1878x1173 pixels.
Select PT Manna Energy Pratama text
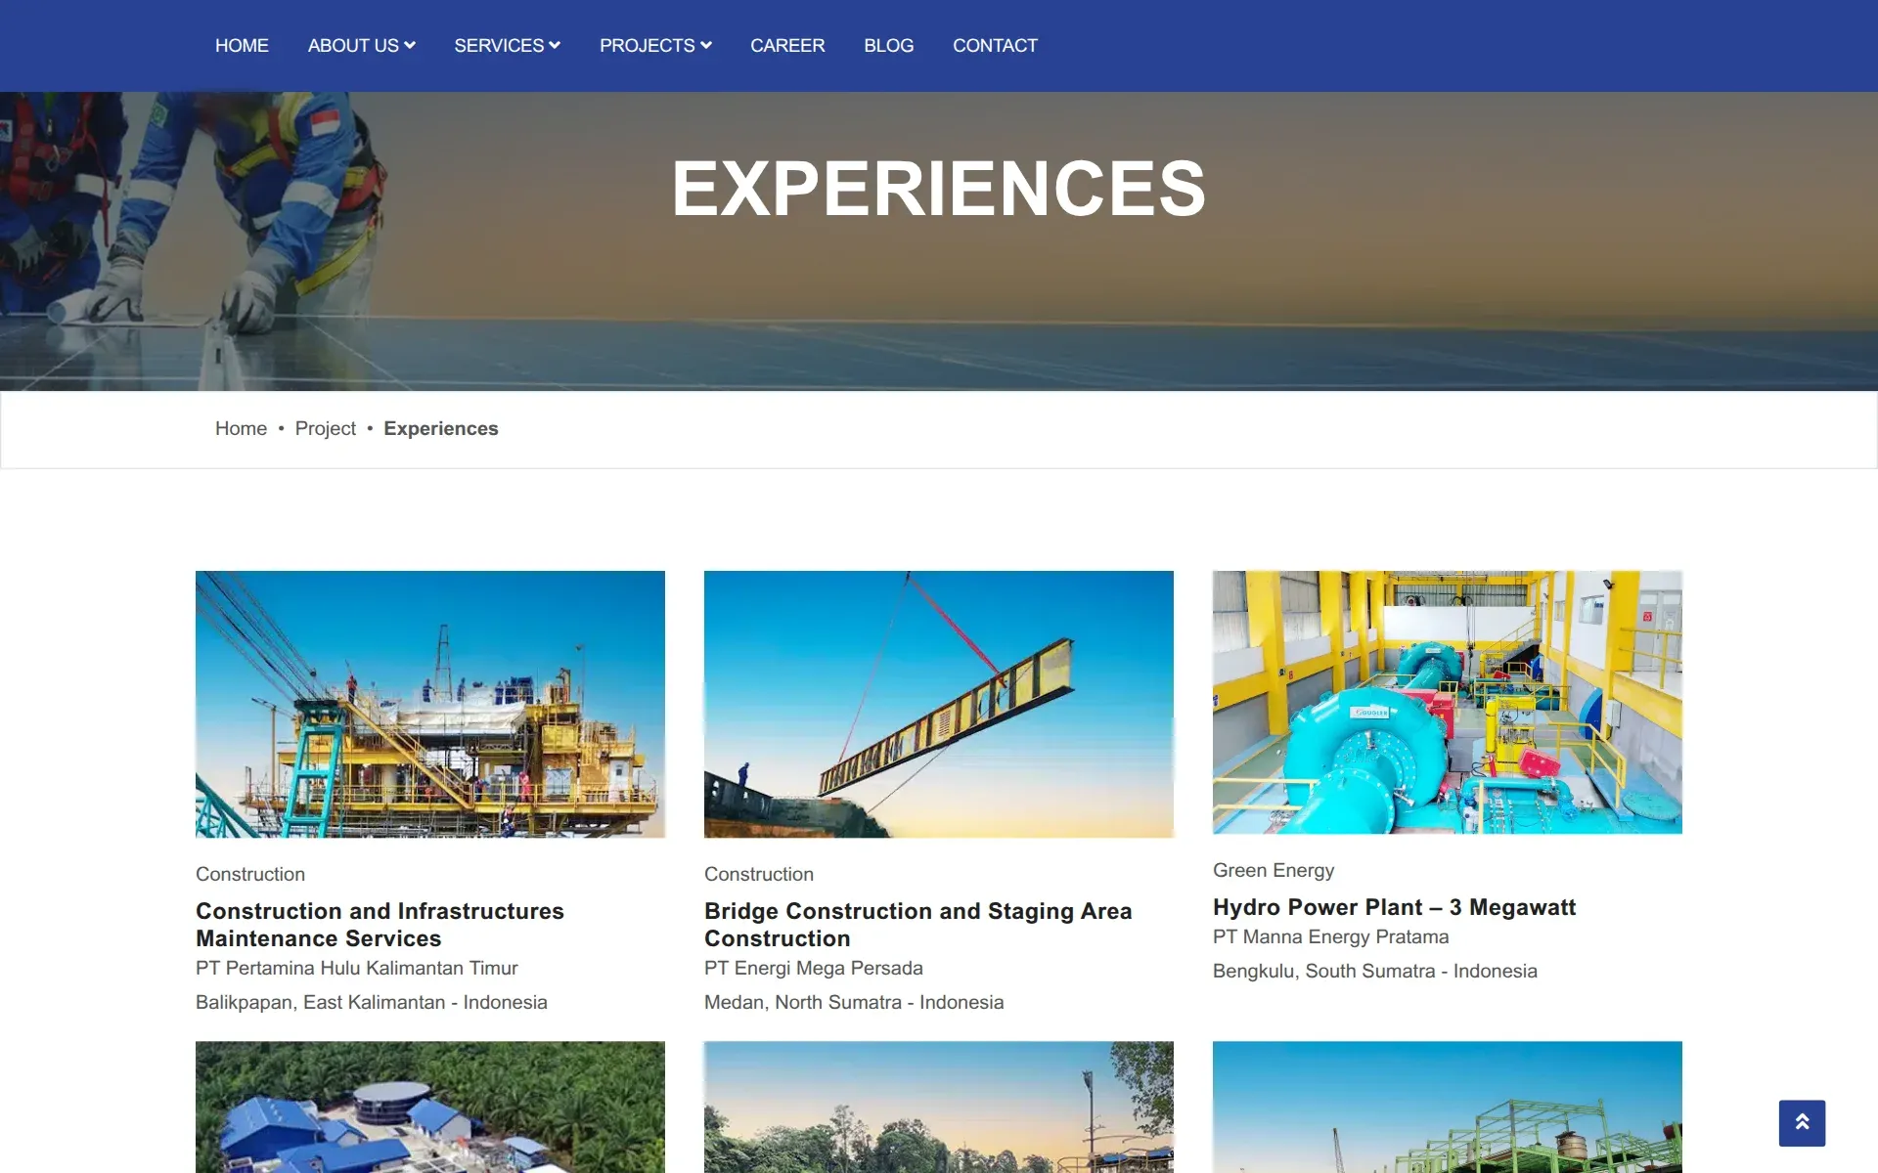(x=1331, y=936)
